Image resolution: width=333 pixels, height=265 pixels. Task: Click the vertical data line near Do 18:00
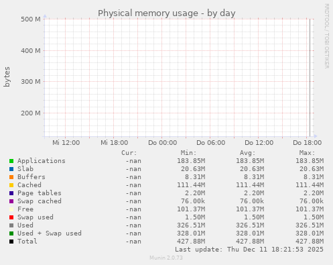tap(310, 78)
